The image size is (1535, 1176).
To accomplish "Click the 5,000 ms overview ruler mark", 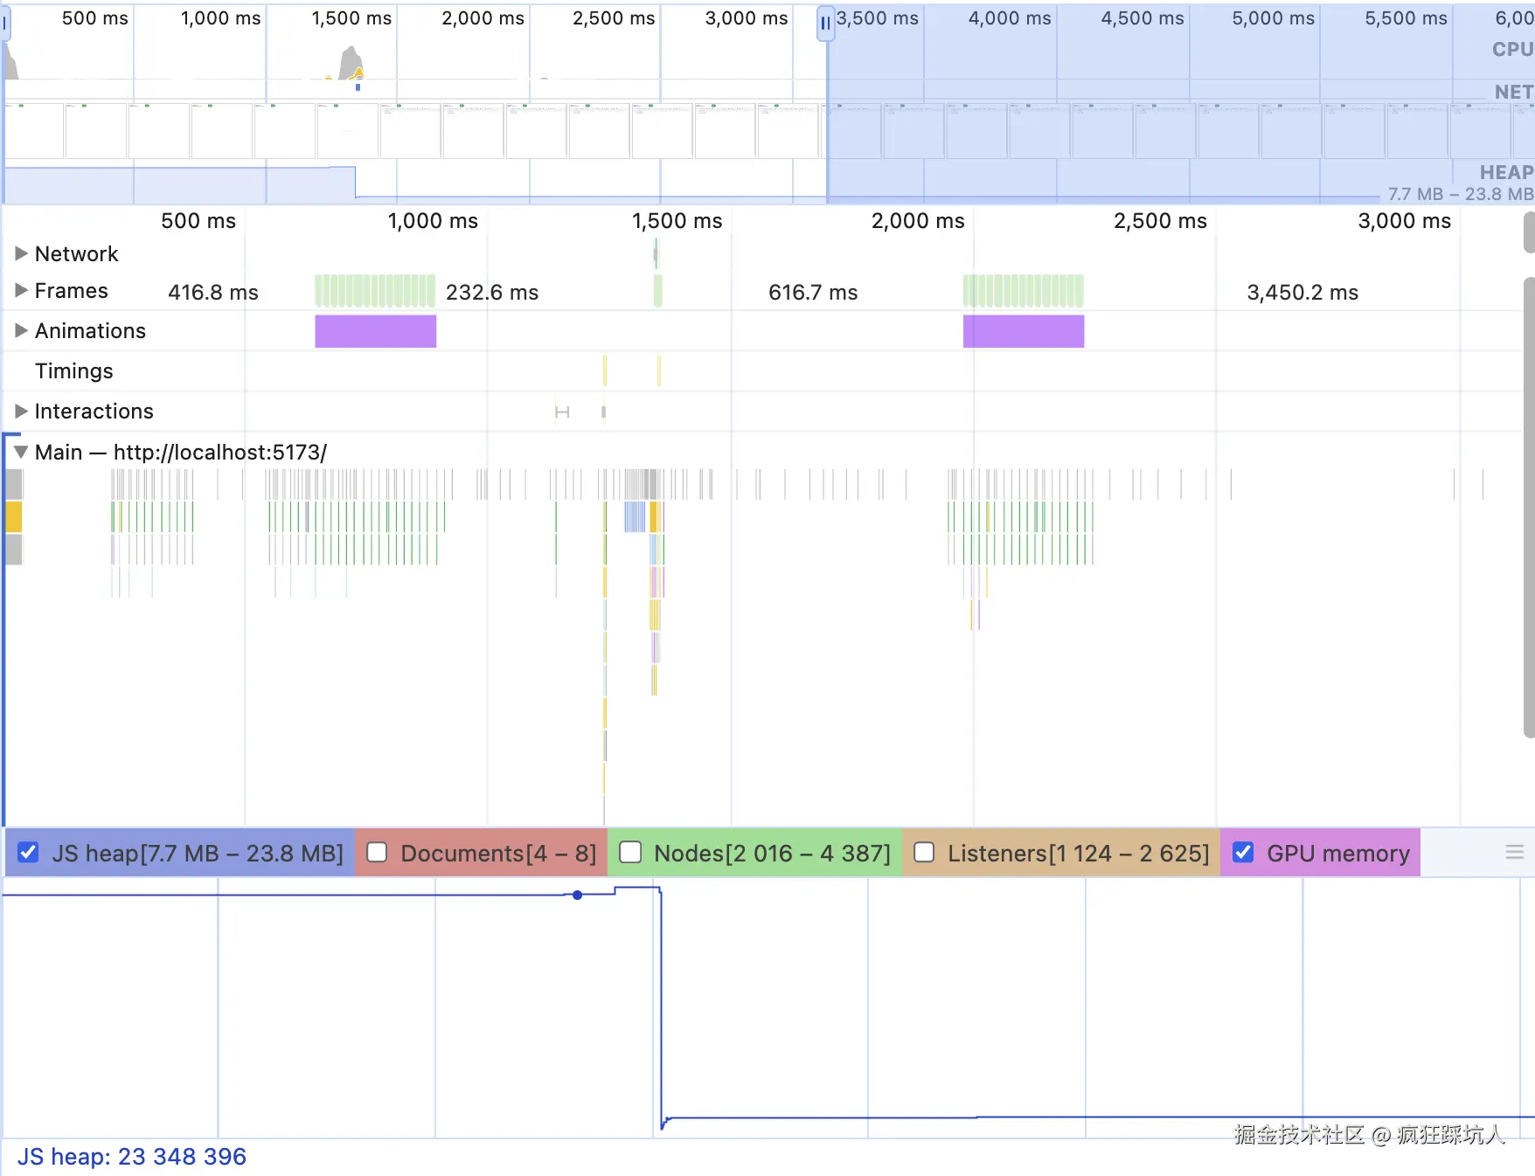I will [1274, 18].
